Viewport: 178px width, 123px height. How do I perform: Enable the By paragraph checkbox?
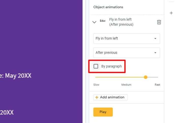click(96, 66)
